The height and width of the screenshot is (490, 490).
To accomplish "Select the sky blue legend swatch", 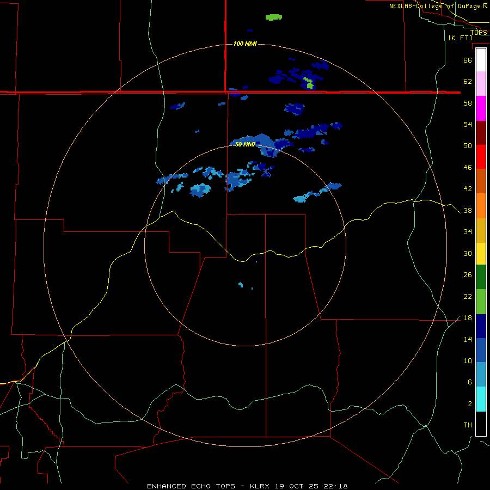I will click(481, 375).
